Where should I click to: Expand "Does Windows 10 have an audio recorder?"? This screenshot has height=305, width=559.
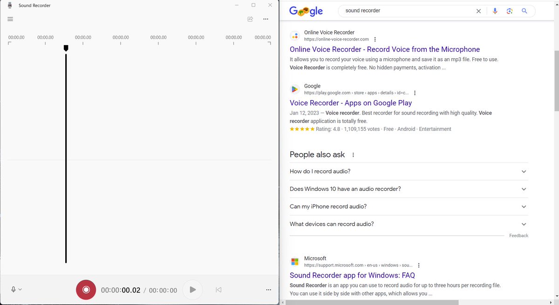pos(409,189)
